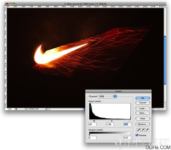Apply Auto levels

point(143,118)
